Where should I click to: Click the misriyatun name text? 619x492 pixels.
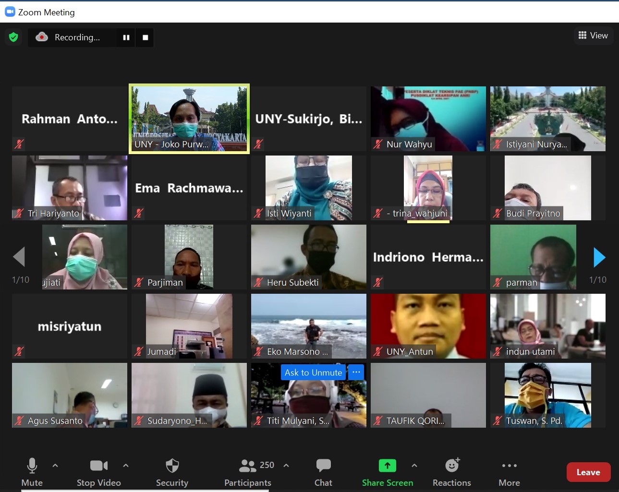click(x=70, y=327)
